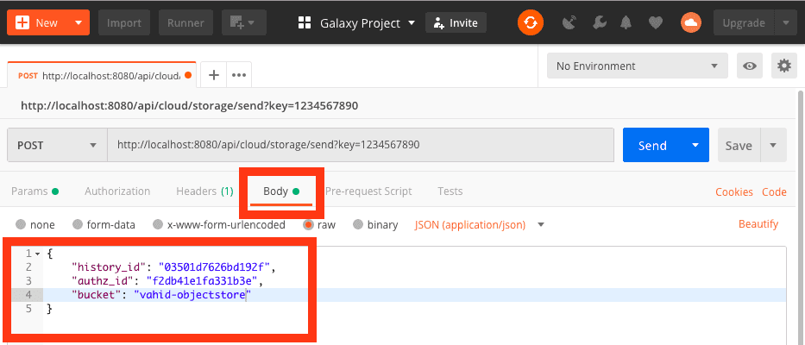Select the form-data radio option
Image resolution: width=805 pixels, height=345 pixels.
click(78, 225)
